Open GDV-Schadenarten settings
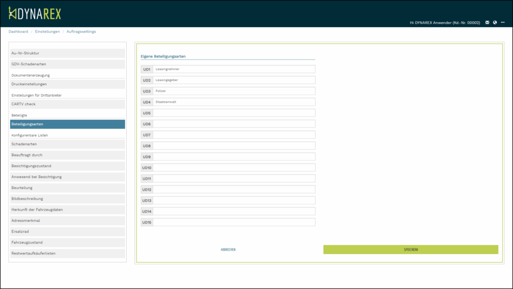This screenshot has height=289, width=513. coord(68,64)
